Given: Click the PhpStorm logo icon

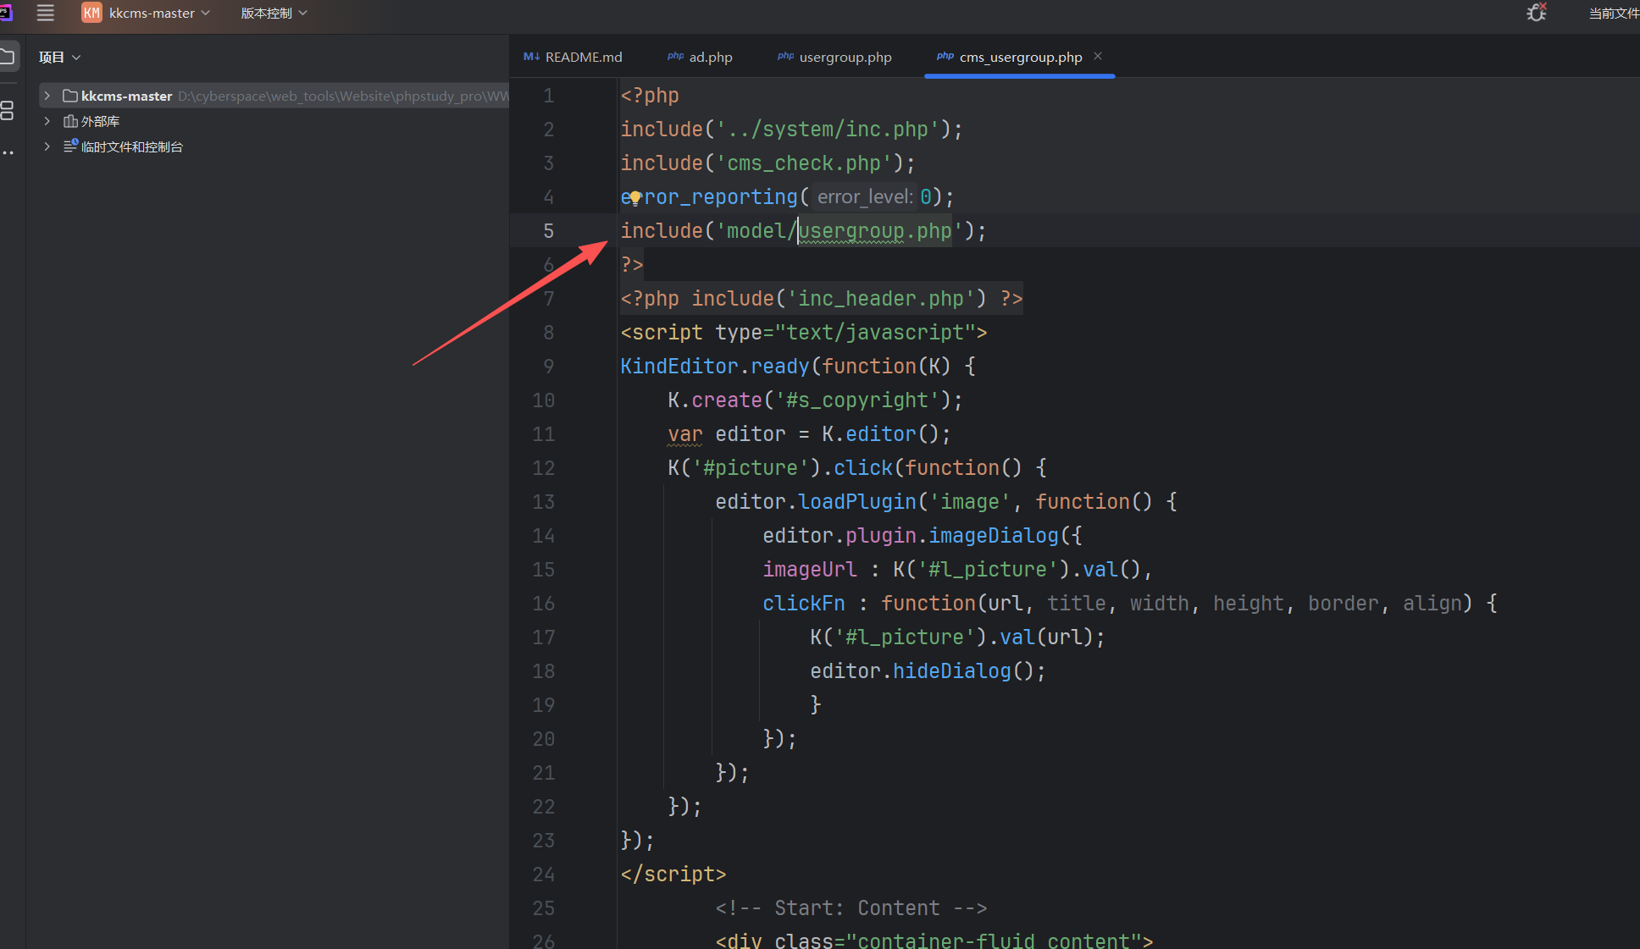Looking at the screenshot, I should (5, 13).
